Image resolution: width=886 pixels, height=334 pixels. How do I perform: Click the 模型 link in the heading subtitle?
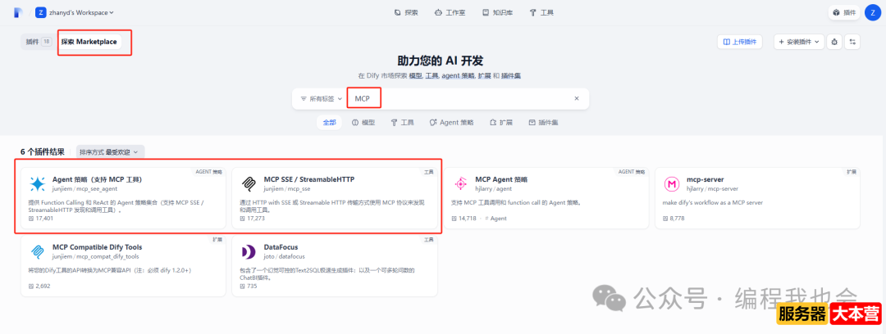(x=415, y=75)
